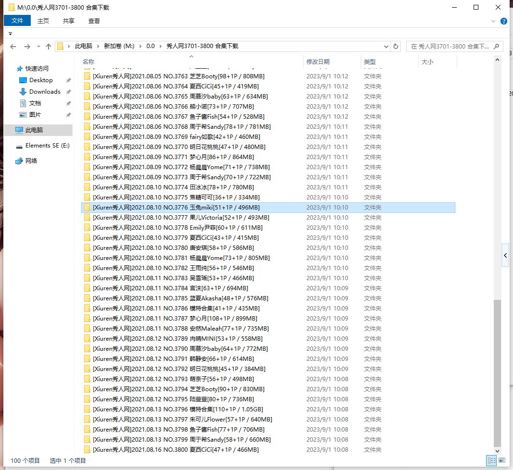This screenshot has height=470, width=513.
Task: Select 快速访问 in the navigation pane
Action: coord(37,68)
